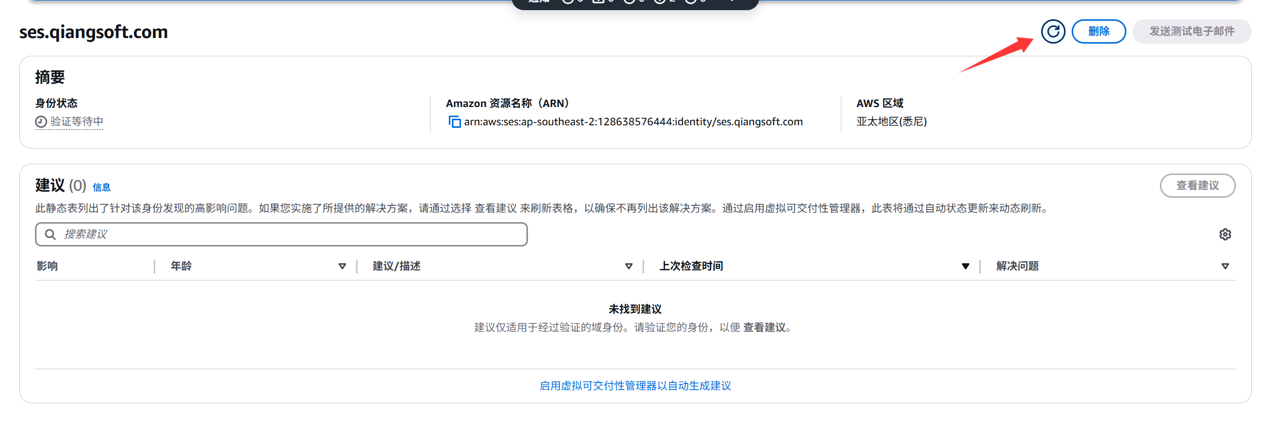This screenshot has width=1274, height=423.
Task: Click the 未找到建议 empty message
Action: coord(635,309)
